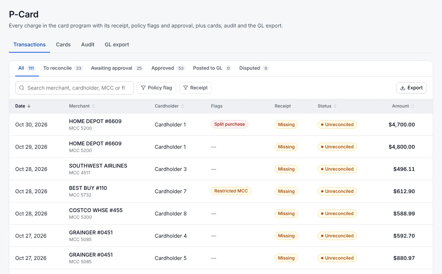
Task: Sort by Amount column header
Action: [403, 106]
